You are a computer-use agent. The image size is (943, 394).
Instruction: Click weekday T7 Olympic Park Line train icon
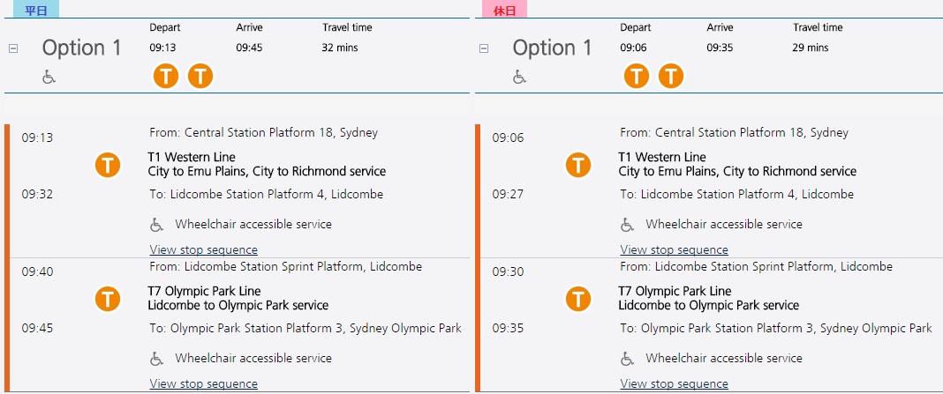pyautogui.click(x=108, y=299)
